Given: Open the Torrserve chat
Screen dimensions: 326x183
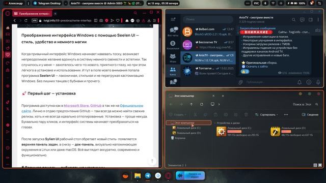Looking at the screenshot, I should (208, 71).
